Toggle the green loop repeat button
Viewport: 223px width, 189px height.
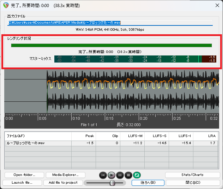[137, 175]
